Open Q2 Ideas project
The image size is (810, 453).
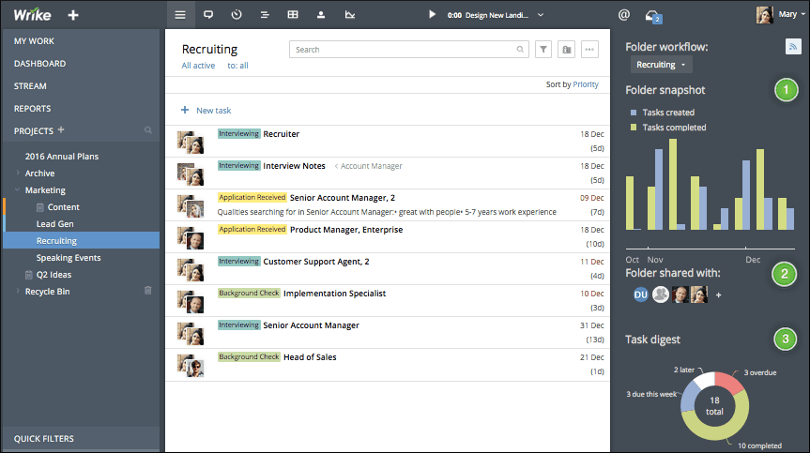point(53,275)
